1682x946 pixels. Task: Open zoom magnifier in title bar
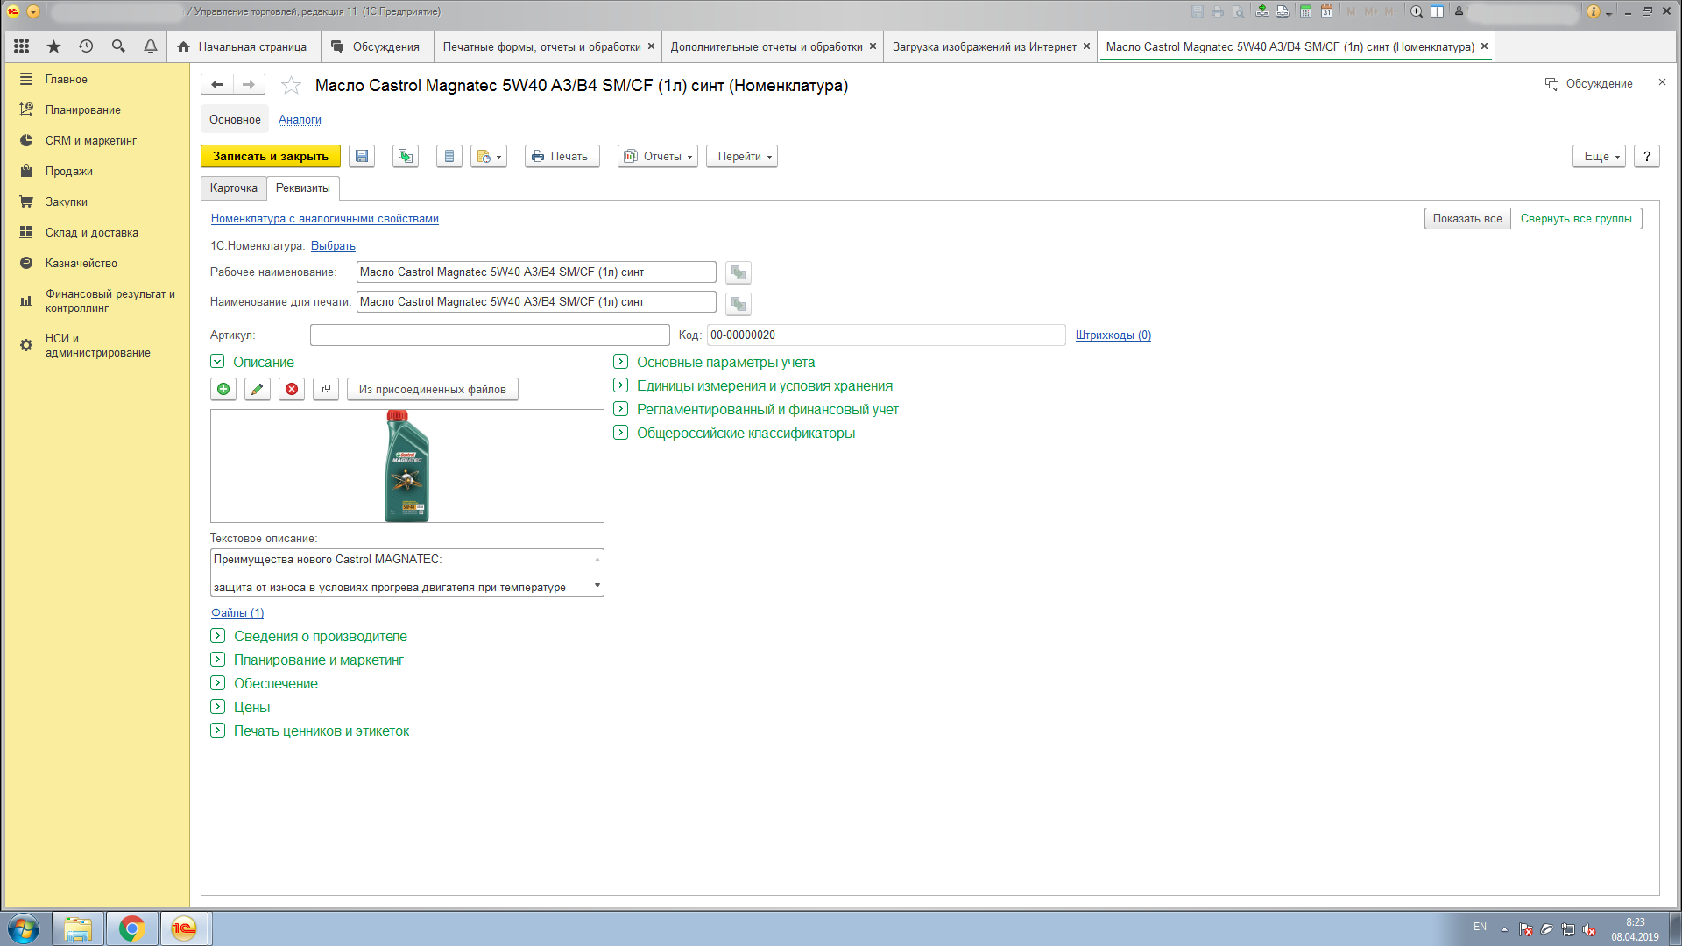tap(1417, 11)
